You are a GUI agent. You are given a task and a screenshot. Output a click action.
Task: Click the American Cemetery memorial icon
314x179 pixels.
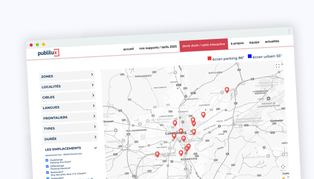click(241, 126)
